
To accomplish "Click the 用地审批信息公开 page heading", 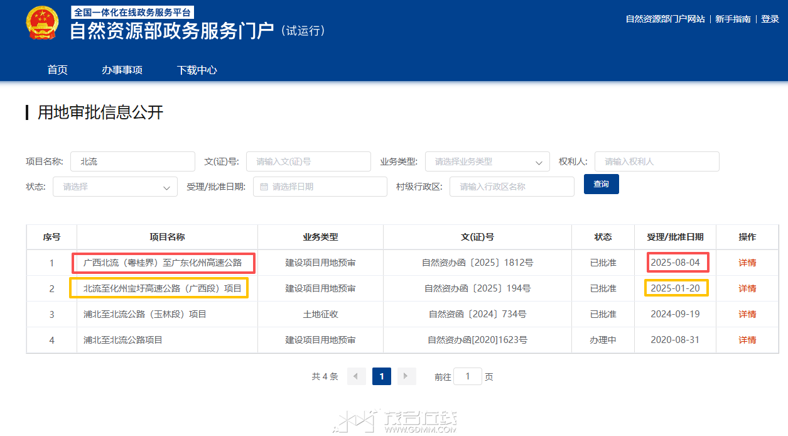I will [x=100, y=112].
